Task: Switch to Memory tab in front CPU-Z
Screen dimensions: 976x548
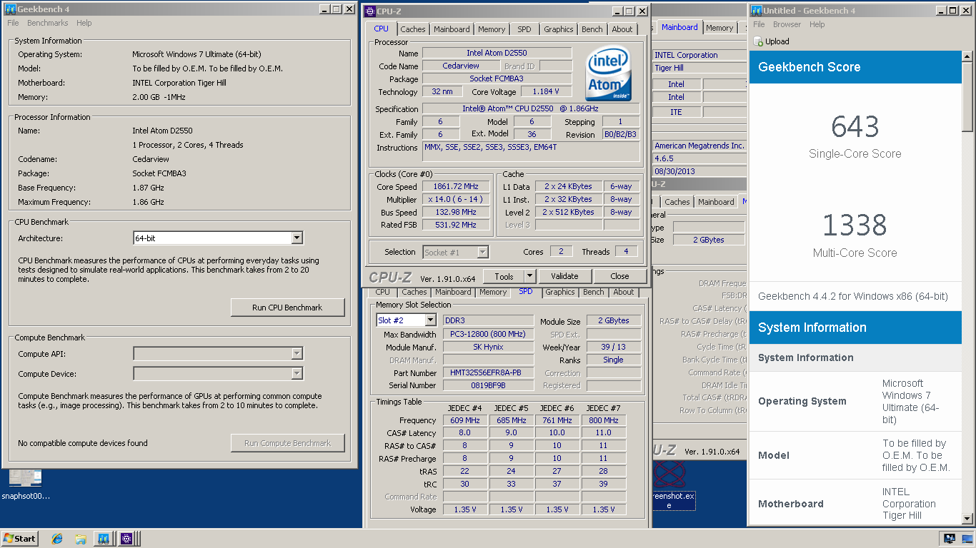Action: click(492, 29)
